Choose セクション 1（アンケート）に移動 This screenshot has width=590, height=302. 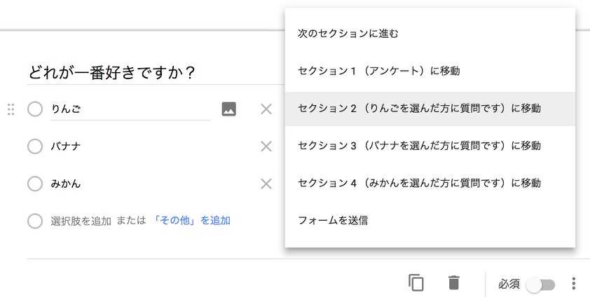click(430, 71)
